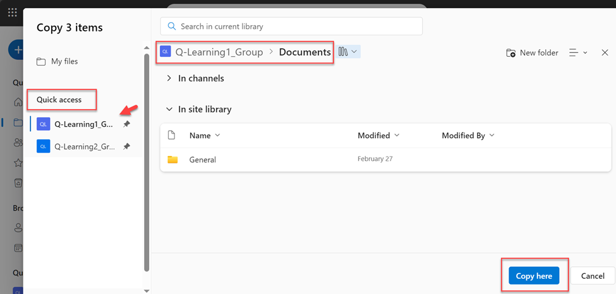Image resolution: width=616 pixels, height=294 pixels.
Task: Open the view options layout dropdown
Action: pyautogui.click(x=578, y=53)
